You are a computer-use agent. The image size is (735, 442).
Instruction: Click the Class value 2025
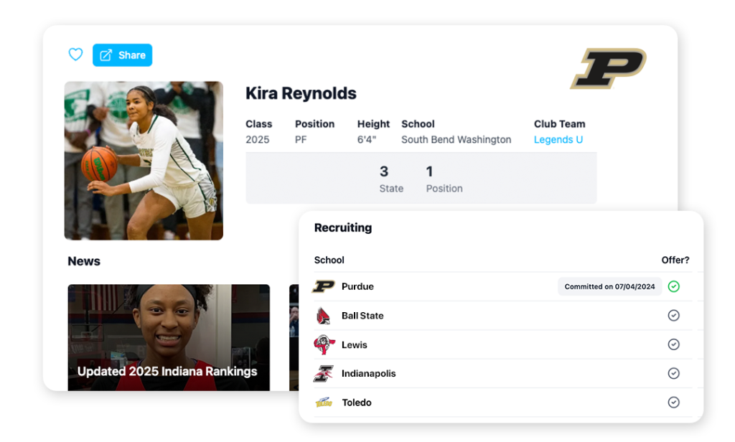coord(258,140)
